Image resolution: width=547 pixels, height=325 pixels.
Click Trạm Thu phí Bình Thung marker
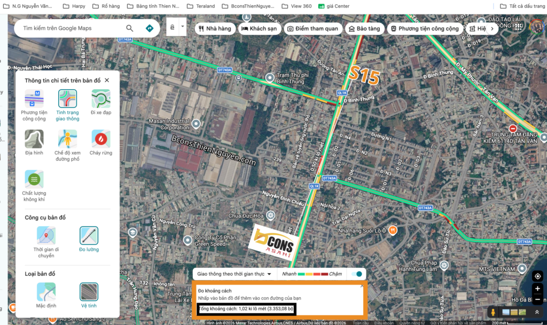point(270,78)
